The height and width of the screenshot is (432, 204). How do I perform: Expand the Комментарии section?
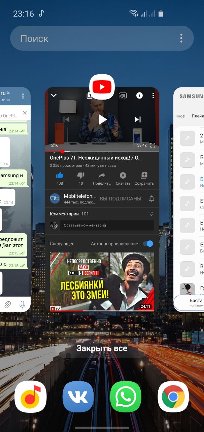102,214
